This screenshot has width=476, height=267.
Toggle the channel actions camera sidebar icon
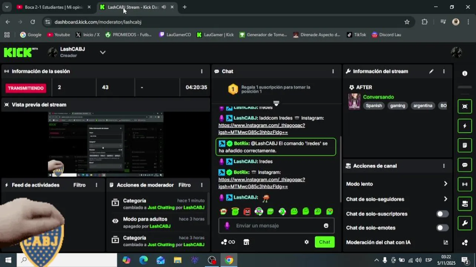pos(465,204)
